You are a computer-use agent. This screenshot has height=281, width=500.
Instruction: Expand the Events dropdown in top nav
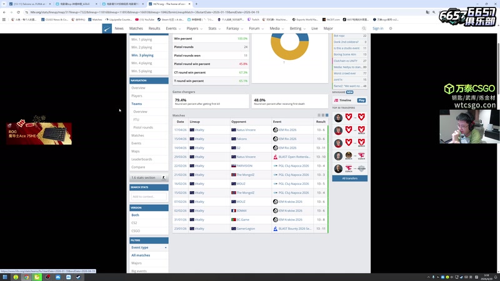coord(173,29)
